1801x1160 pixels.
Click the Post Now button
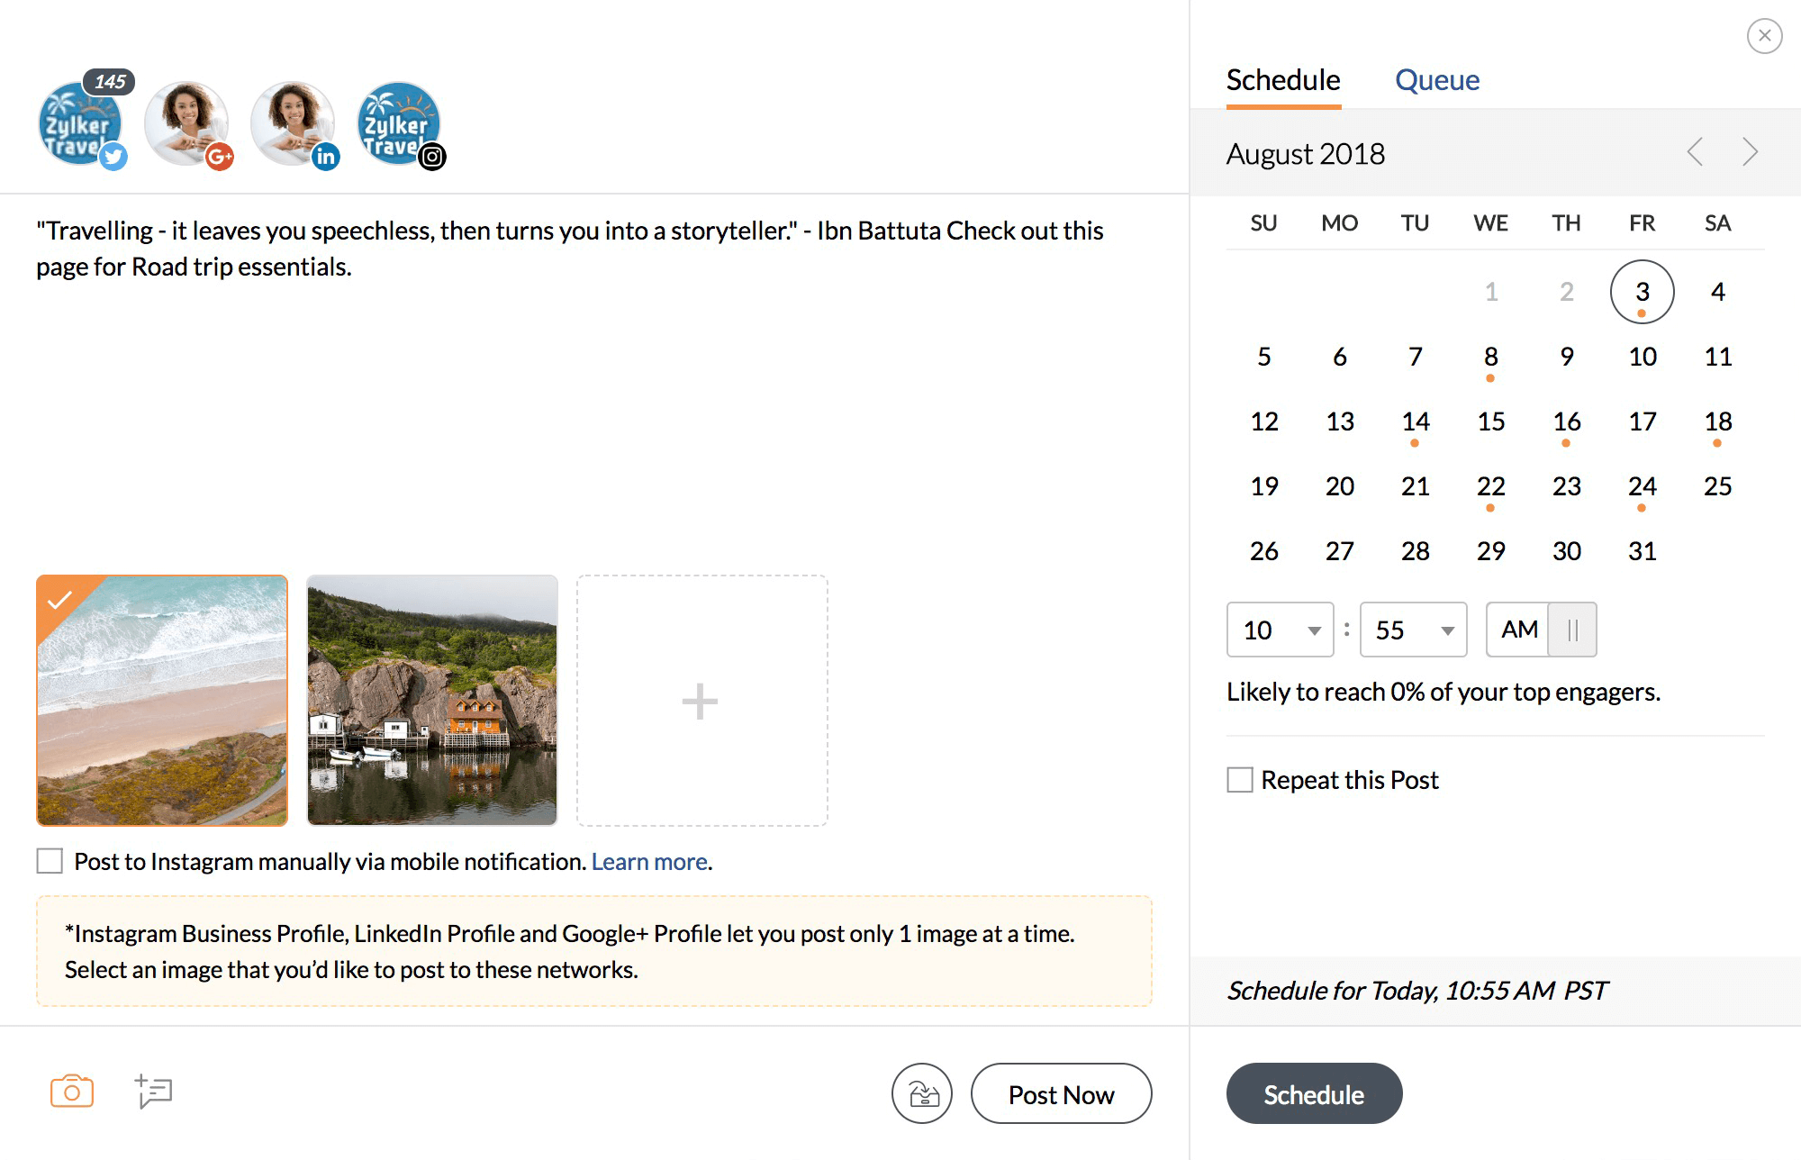(1062, 1093)
